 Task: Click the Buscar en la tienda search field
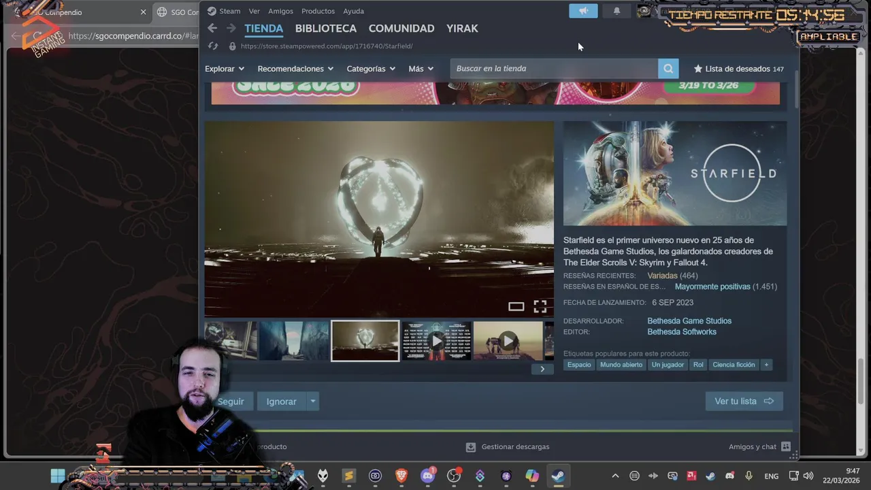tap(554, 69)
